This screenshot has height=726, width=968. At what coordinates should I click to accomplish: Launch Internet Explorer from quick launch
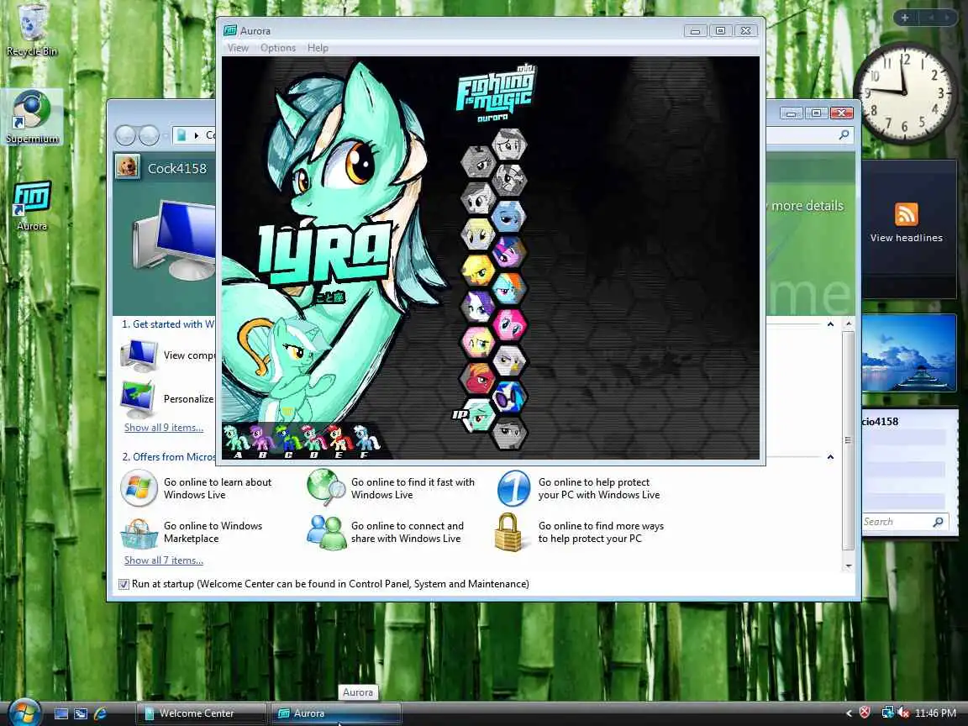pyautogui.click(x=100, y=713)
